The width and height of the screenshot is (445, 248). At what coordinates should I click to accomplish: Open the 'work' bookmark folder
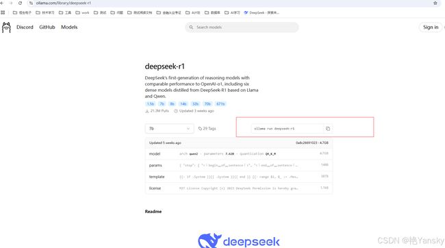click(82, 12)
